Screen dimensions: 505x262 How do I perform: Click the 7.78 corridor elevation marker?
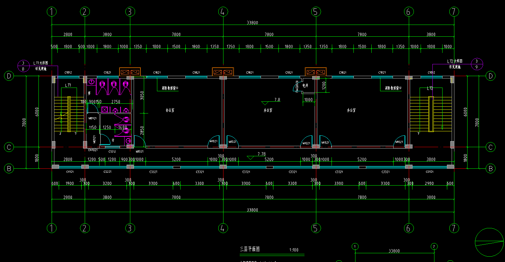pyautogui.click(x=250, y=157)
